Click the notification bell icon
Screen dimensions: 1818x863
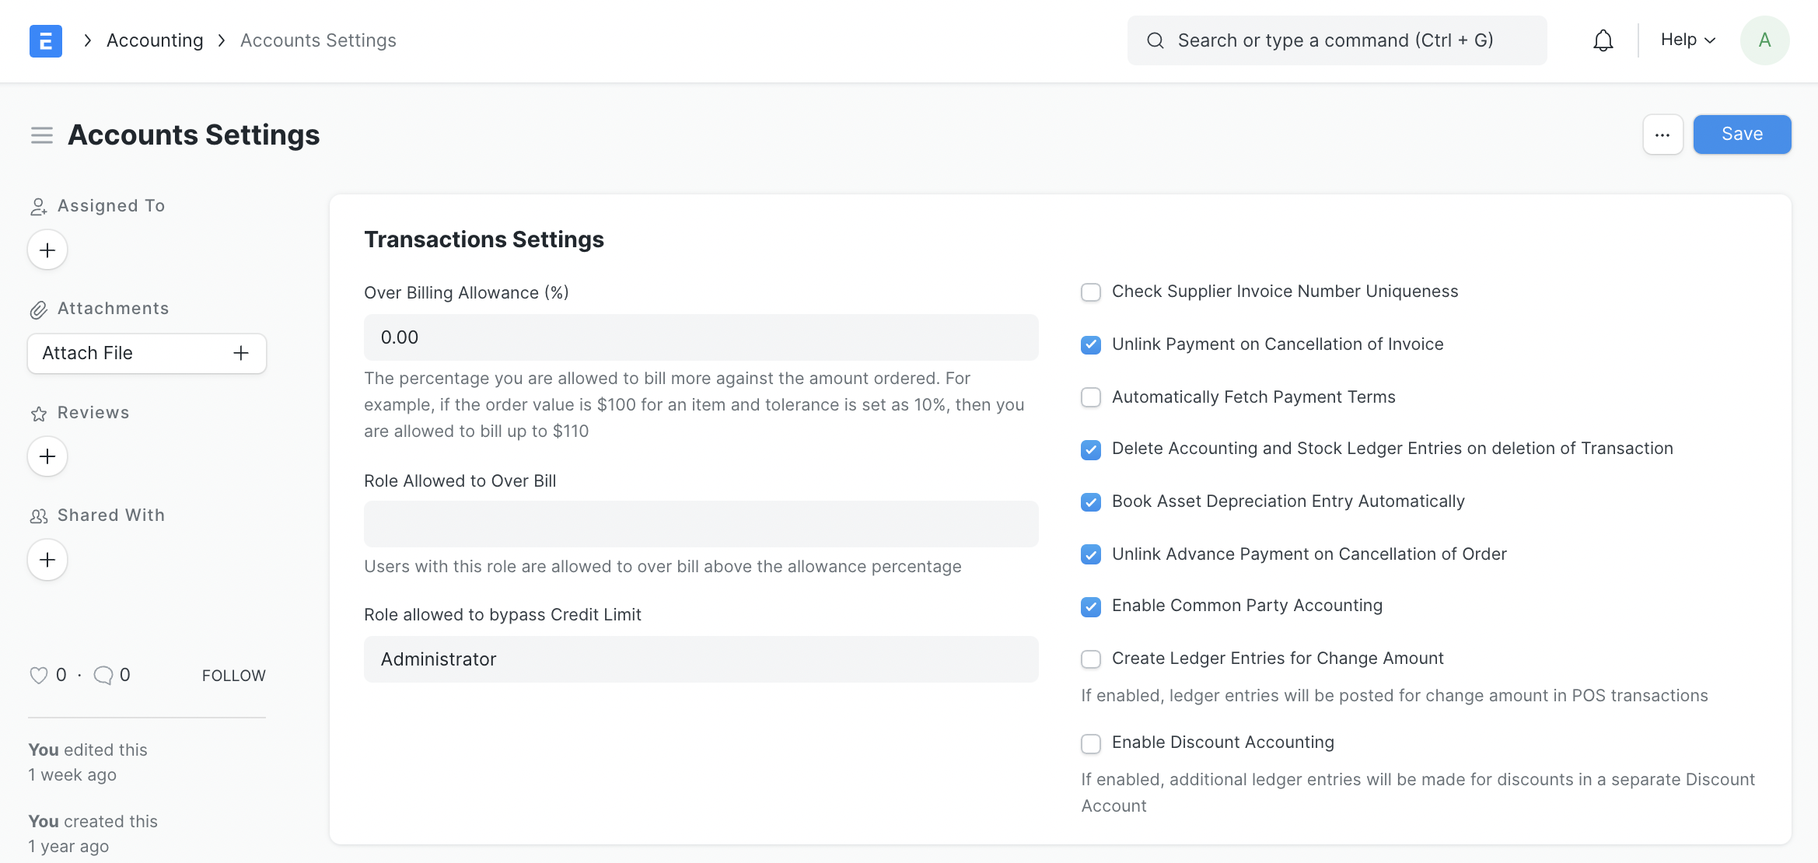1603,40
